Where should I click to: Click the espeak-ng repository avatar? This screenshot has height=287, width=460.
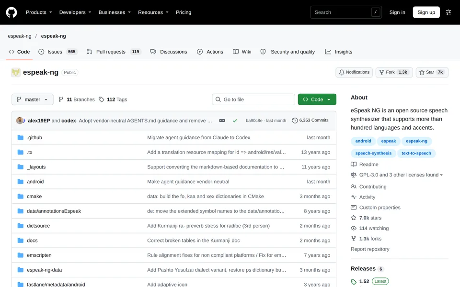15,72
